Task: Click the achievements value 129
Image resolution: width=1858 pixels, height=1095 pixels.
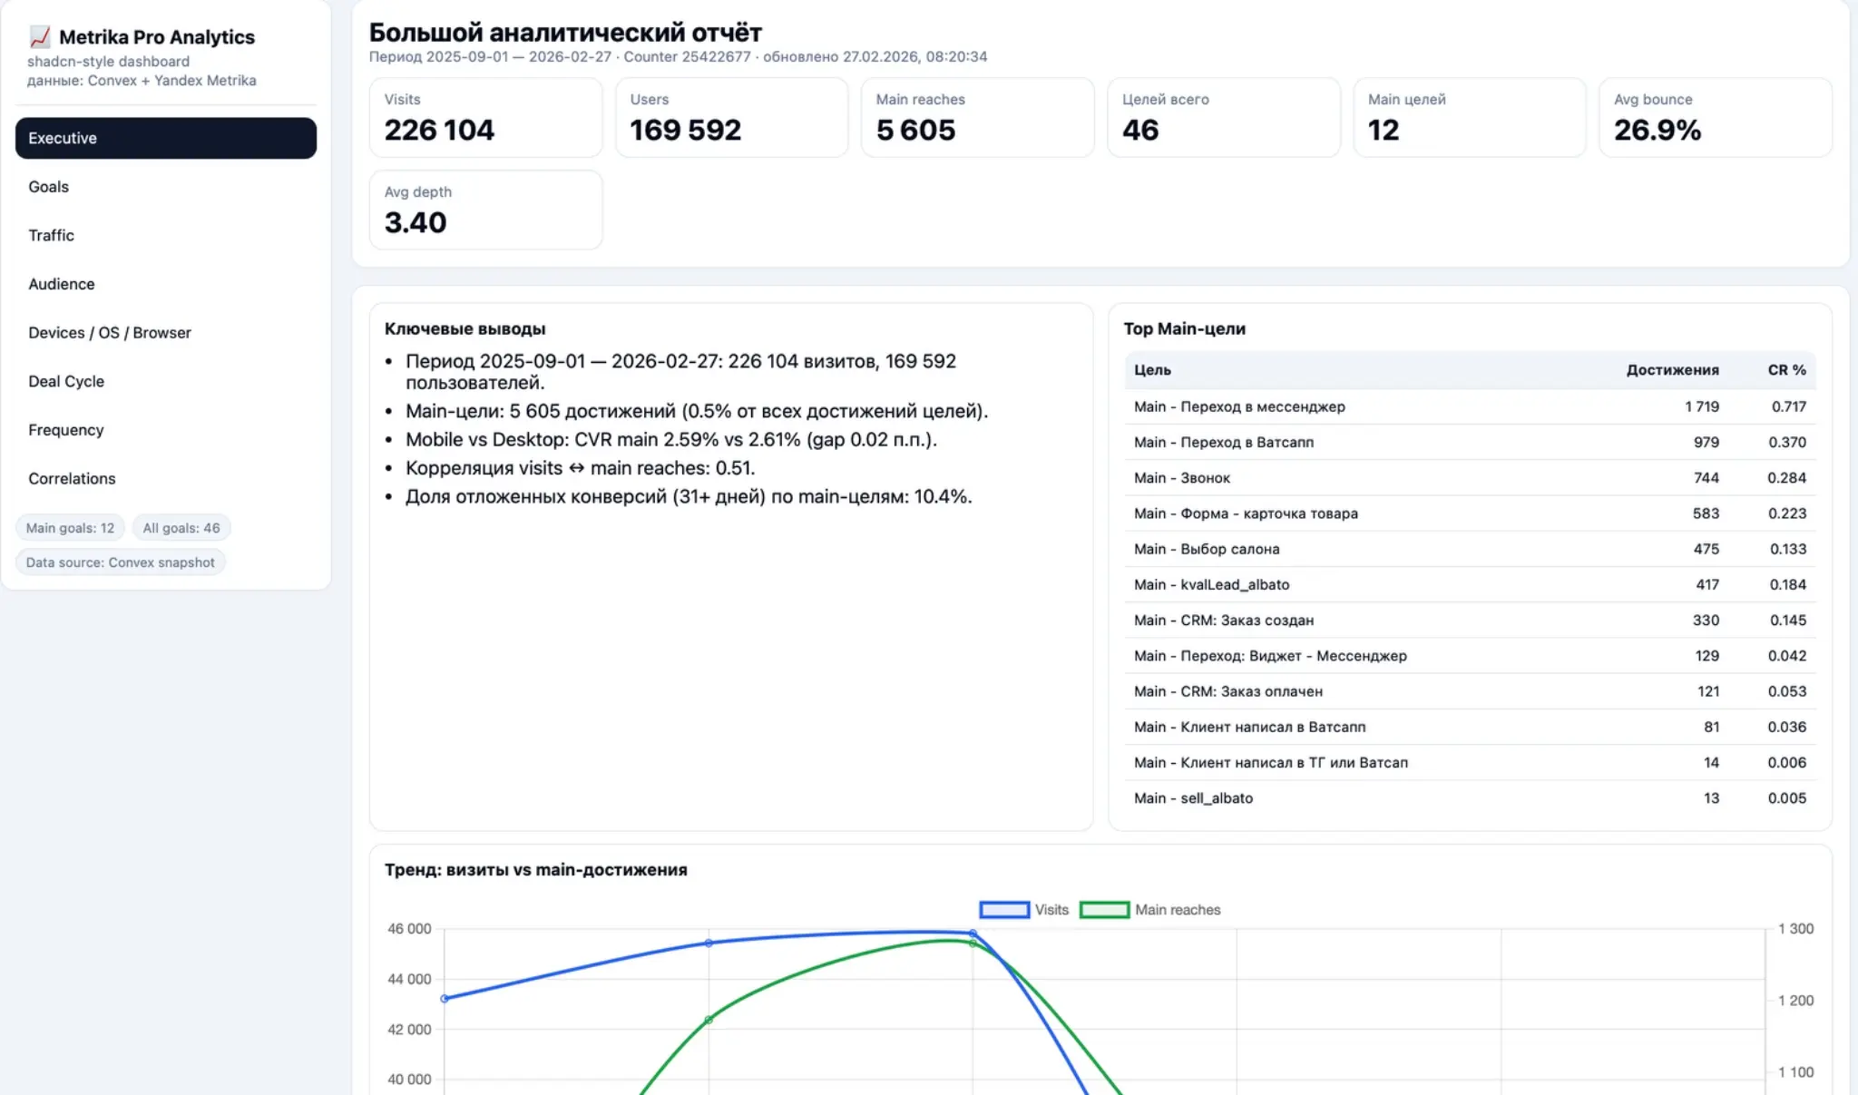Action: [x=1707, y=656]
